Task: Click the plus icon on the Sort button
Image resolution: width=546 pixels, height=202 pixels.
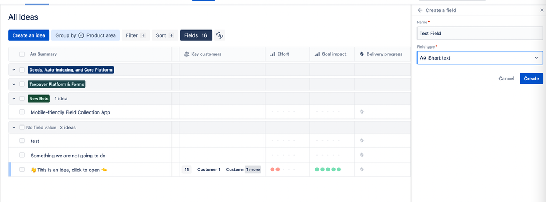Action: coord(171,35)
